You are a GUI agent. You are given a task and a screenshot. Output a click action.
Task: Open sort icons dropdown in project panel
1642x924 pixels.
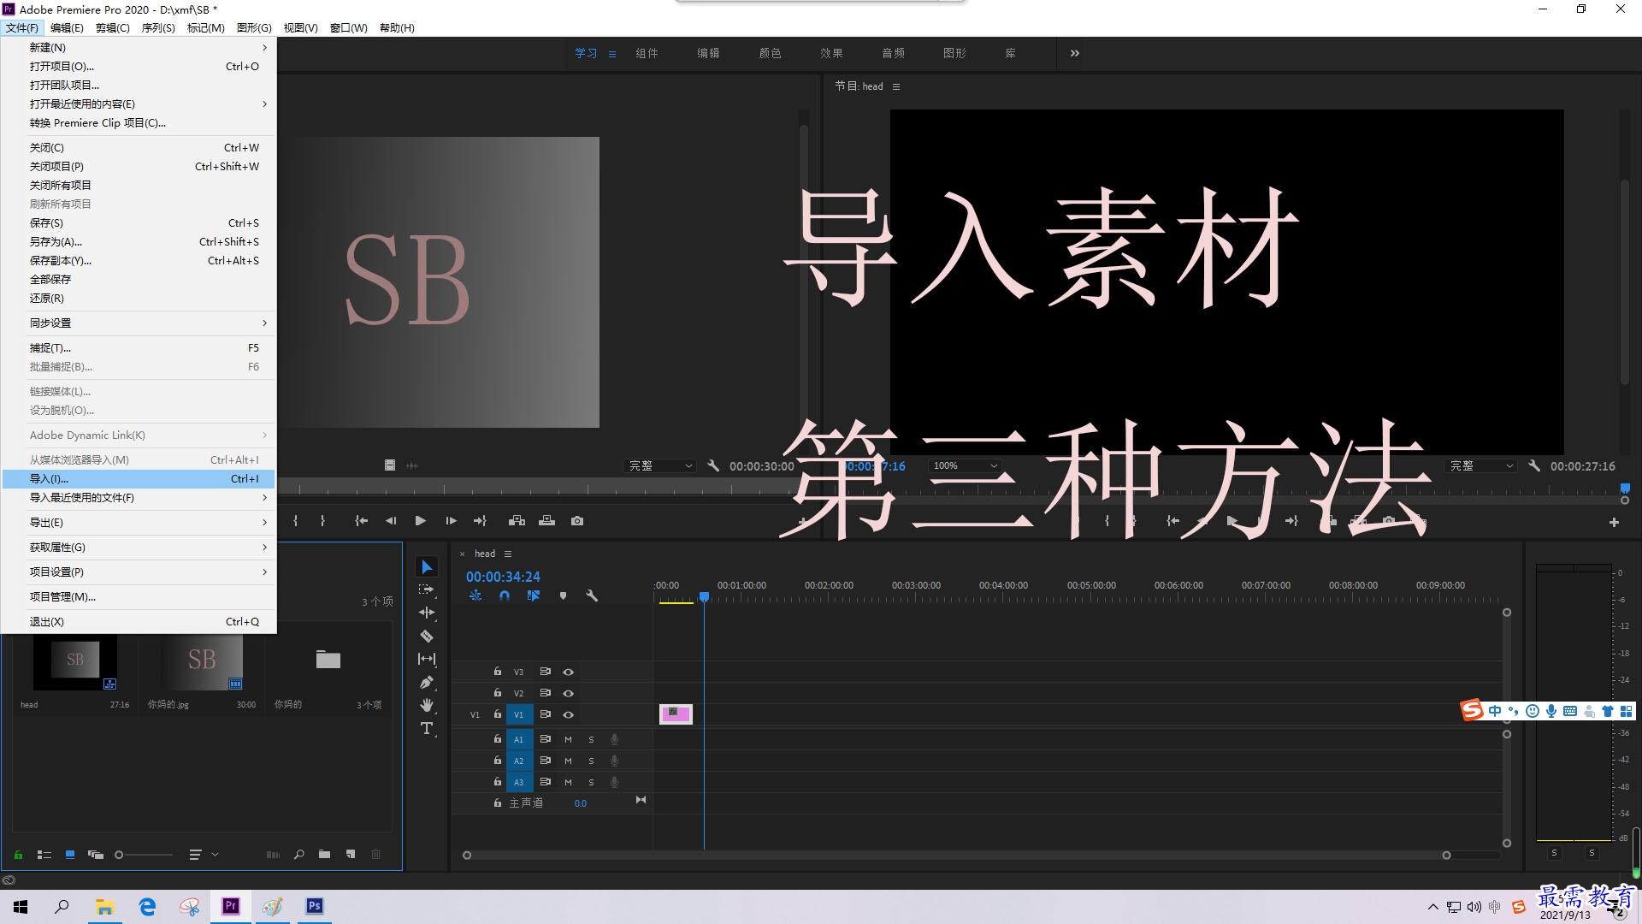click(204, 854)
